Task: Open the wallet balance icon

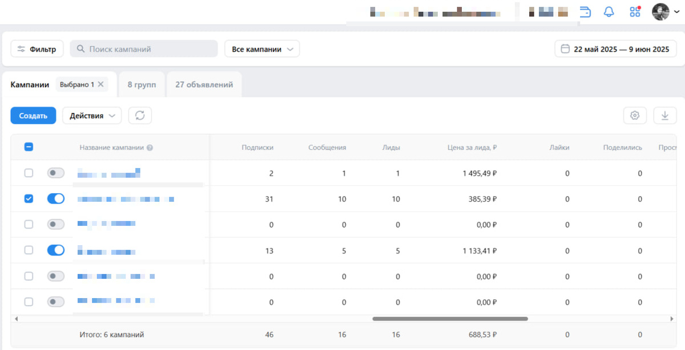Action: (586, 11)
